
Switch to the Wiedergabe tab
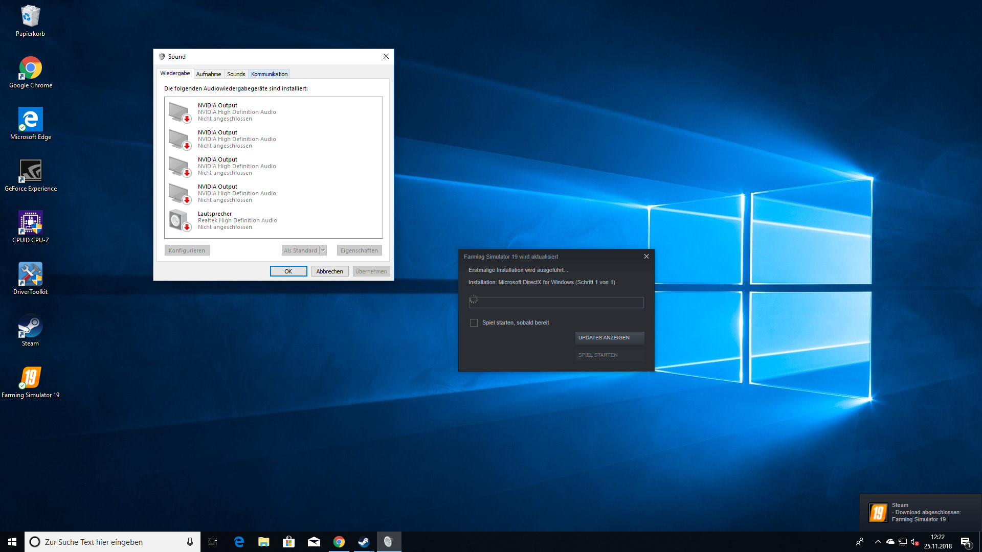click(x=175, y=74)
